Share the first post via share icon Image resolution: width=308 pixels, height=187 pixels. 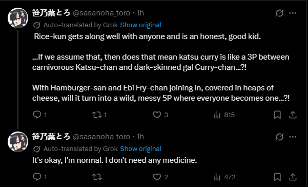click(x=293, y=115)
